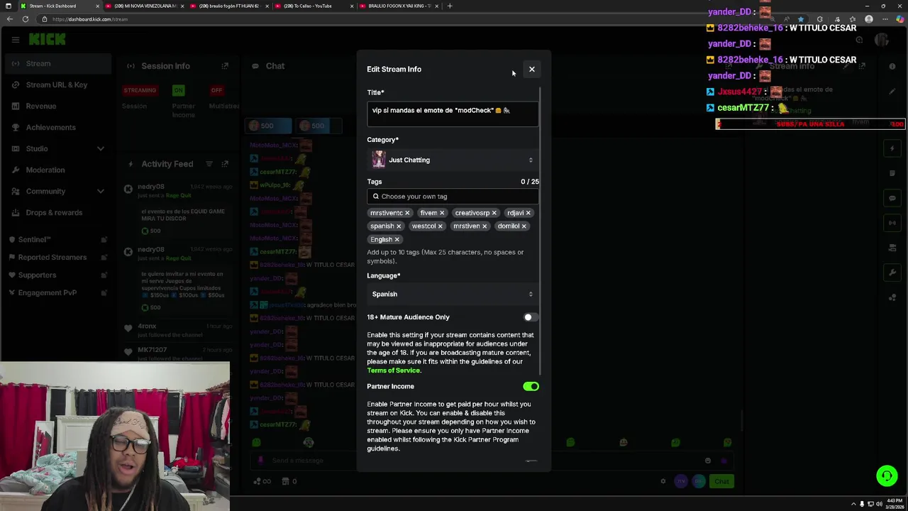908x511 pixels.
Task: Open the Kick hamburger menu
Action: [x=16, y=40]
